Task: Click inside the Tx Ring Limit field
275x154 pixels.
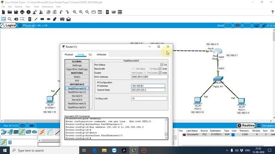Action: (149, 98)
